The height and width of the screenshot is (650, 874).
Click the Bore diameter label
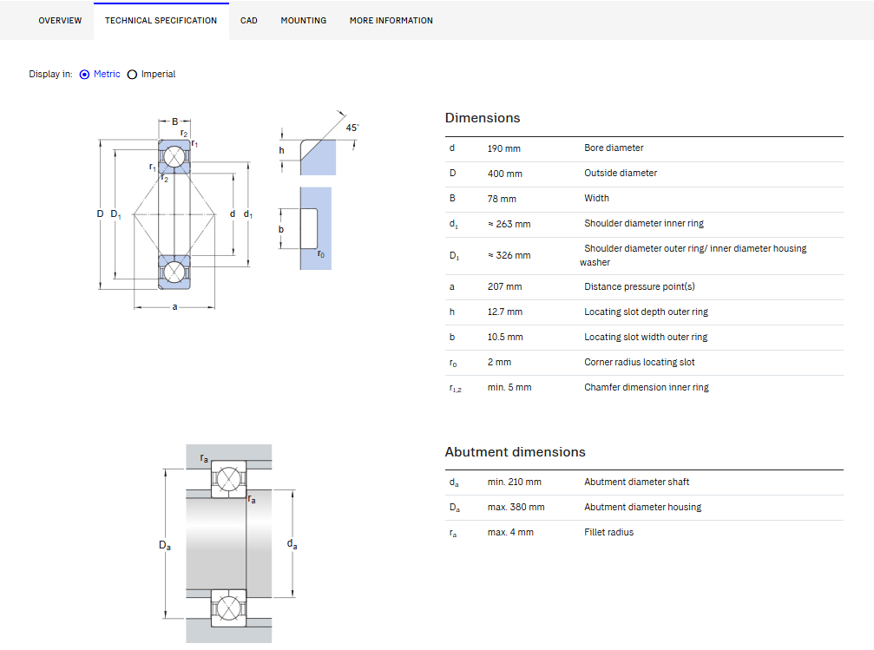pos(614,148)
